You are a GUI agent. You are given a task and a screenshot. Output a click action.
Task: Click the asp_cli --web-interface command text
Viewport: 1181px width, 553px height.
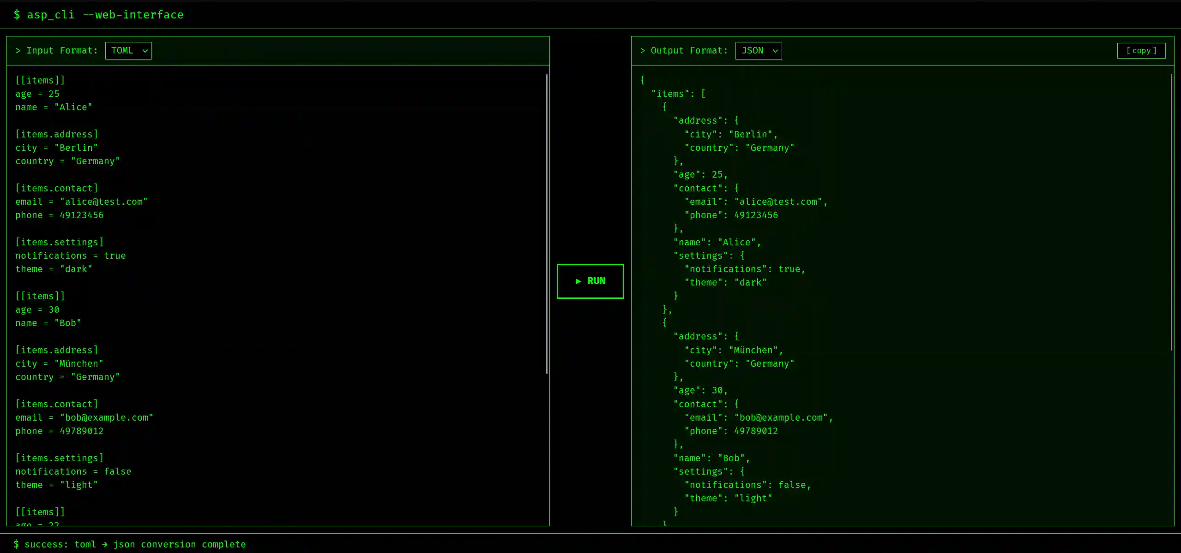(x=105, y=14)
